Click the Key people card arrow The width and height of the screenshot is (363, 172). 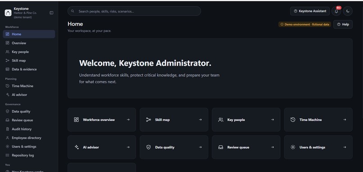272,119
